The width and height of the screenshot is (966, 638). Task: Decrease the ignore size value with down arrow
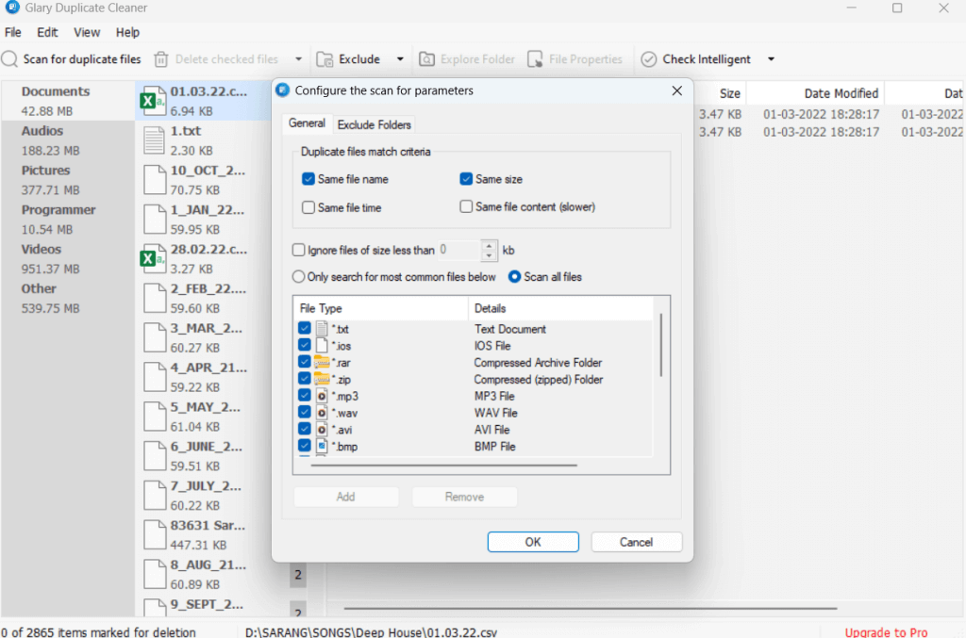(x=490, y=255)
